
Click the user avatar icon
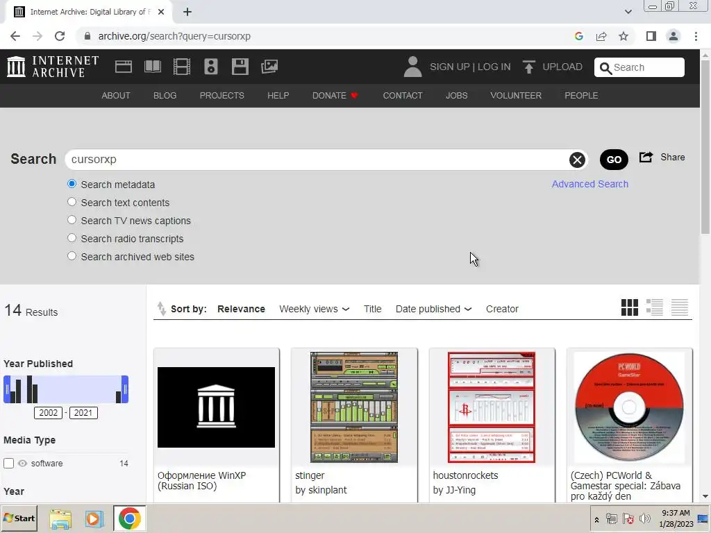[412, 67]
